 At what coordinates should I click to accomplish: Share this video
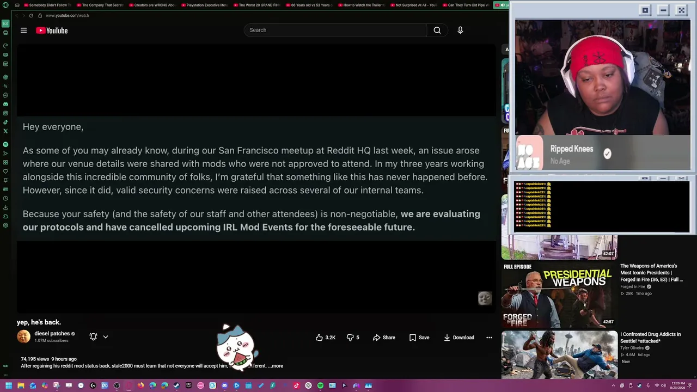pyautogui.click(x=384, y=338)
